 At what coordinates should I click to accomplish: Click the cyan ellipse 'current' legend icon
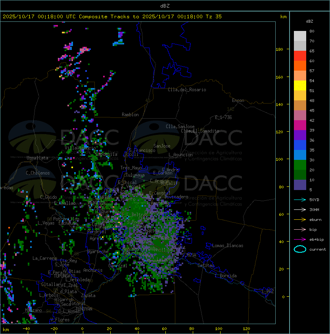click(300, 249)
